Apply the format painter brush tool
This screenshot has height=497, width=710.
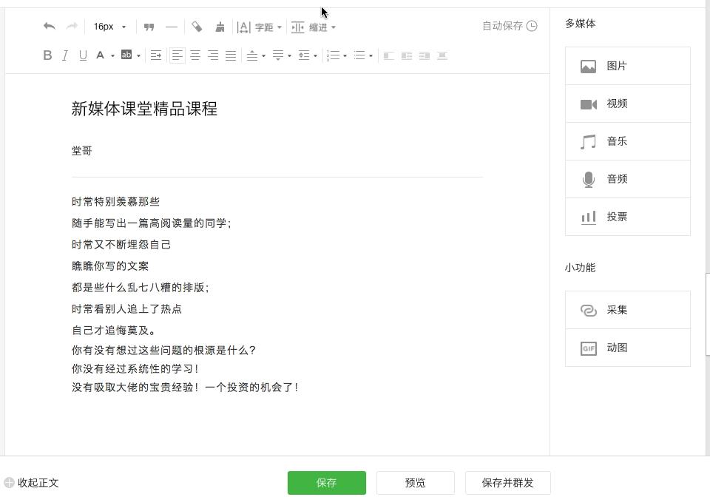click(x=220, y=26)
